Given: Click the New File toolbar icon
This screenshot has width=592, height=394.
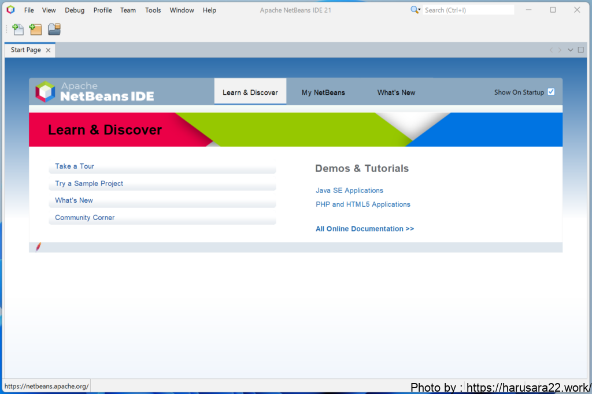Looking at the screenshot, I should pos(18,29).
